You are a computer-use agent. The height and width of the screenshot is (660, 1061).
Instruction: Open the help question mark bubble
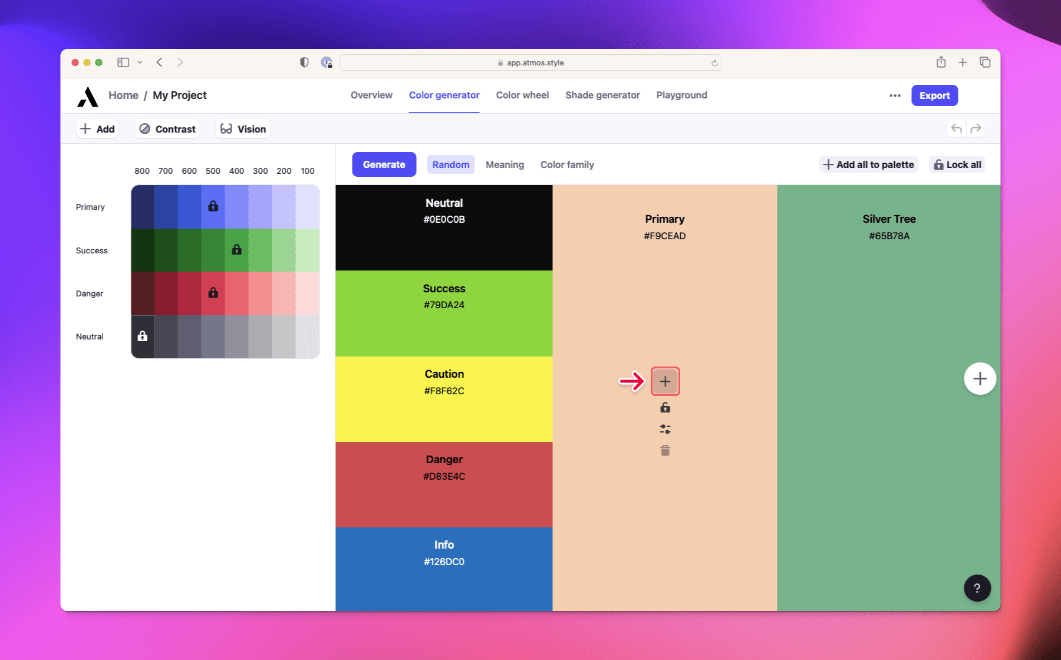click(x=977, y=588)
